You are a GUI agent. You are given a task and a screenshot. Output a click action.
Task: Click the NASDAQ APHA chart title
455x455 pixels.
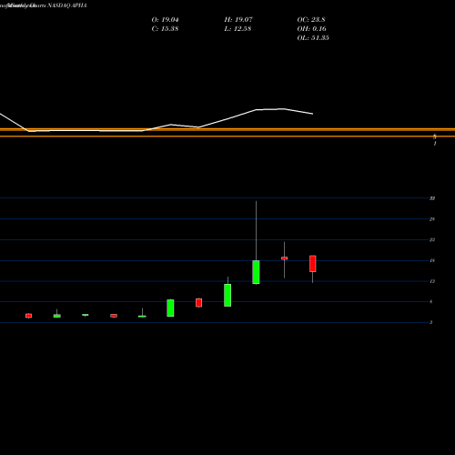click(67, 5)
